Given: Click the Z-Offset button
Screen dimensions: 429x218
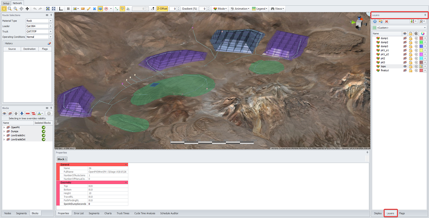Looking at the screenshot, I should tap(162, 9).
